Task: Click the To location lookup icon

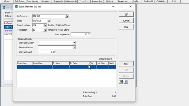Action: 45,30
